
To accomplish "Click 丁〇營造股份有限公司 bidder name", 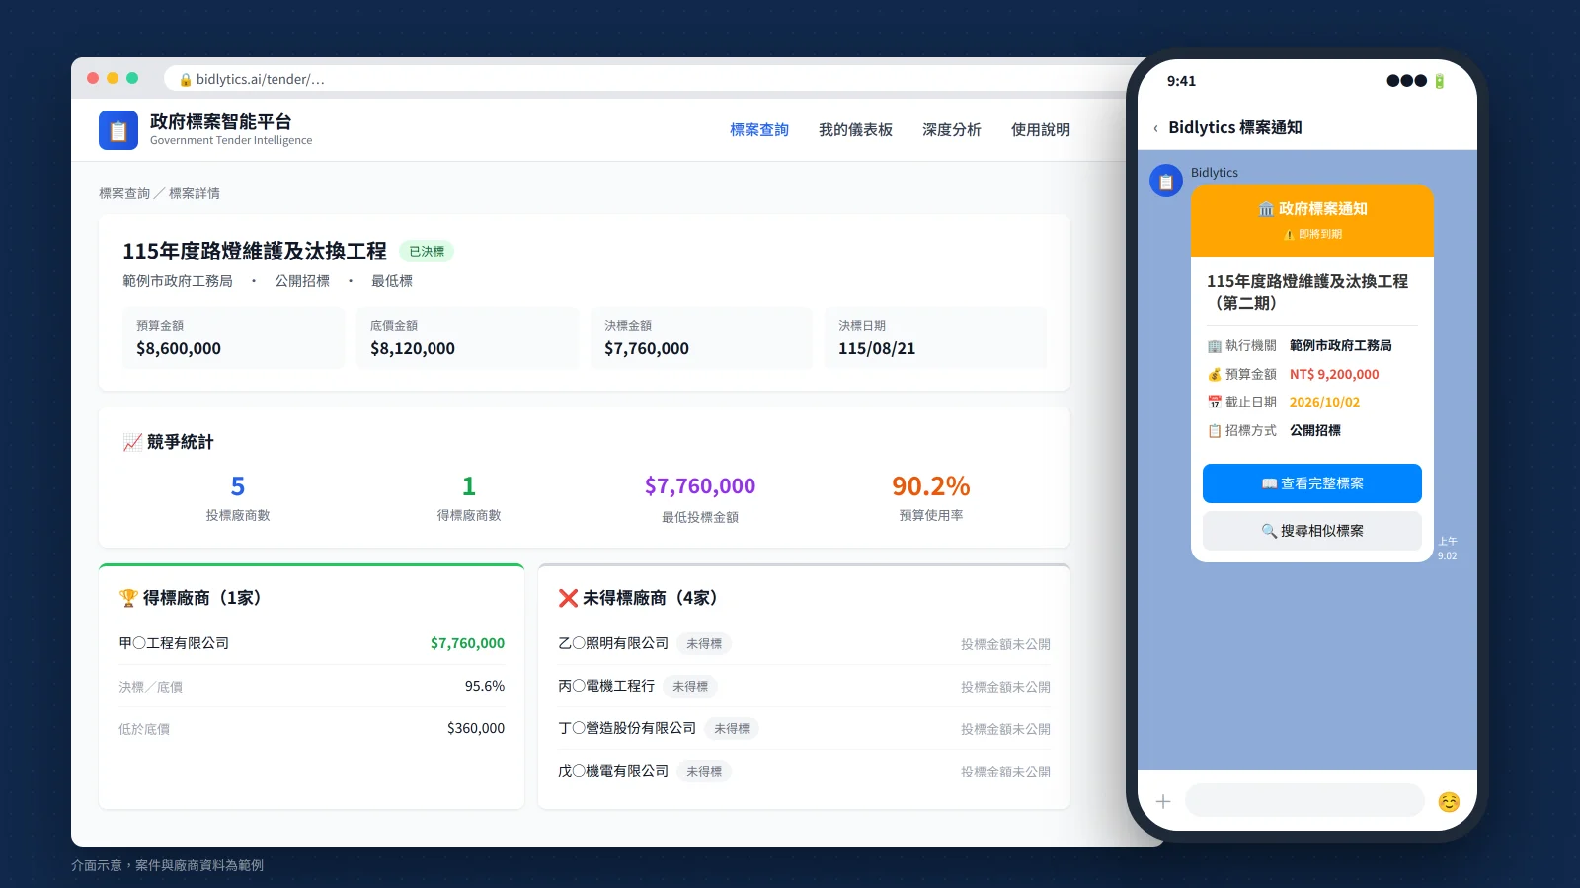I will pyautogui.click(x=627, y=728).
